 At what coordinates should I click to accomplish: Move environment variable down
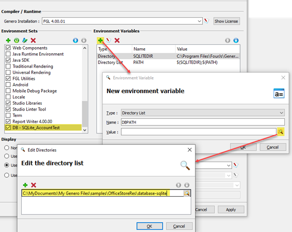(x=236, y=40)
